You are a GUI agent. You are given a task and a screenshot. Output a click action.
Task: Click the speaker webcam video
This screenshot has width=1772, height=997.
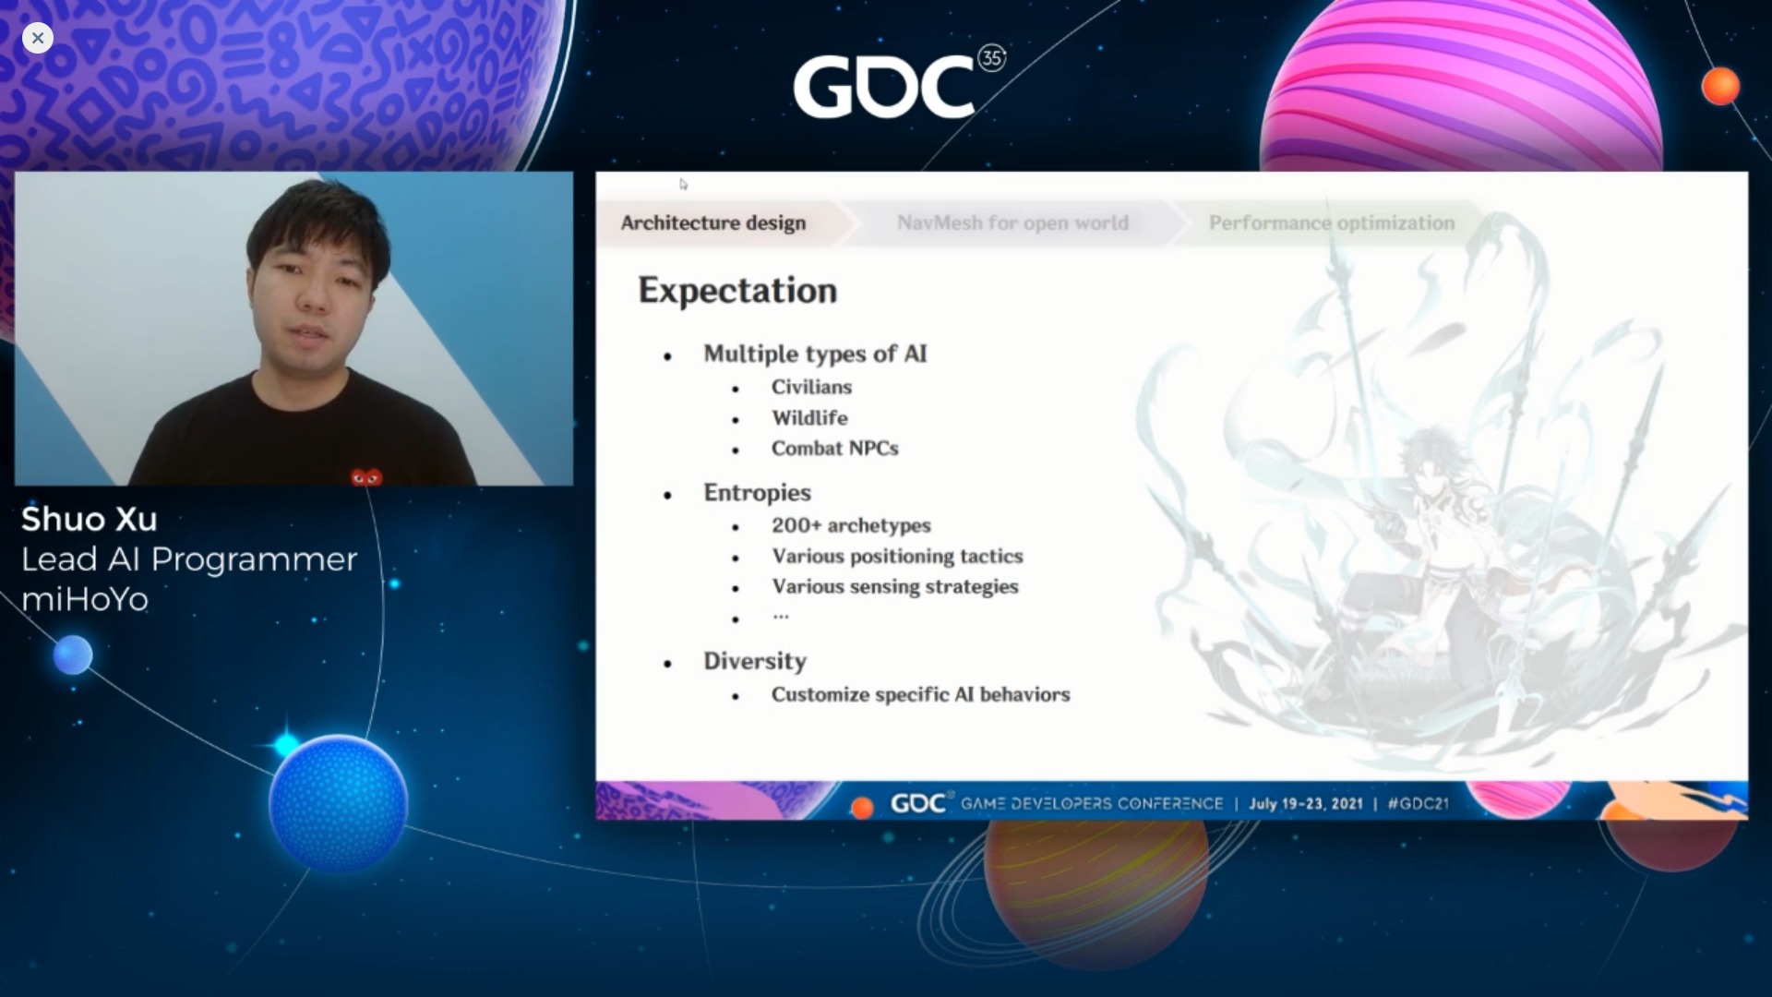pos(293,329)
